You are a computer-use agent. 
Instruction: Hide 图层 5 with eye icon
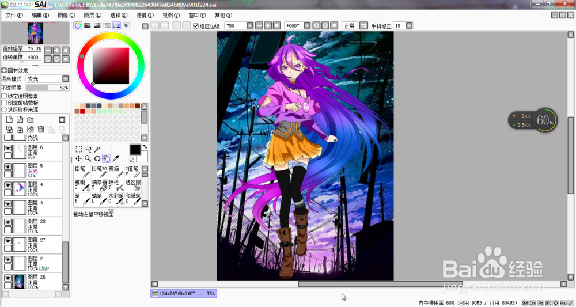[7, 166]
